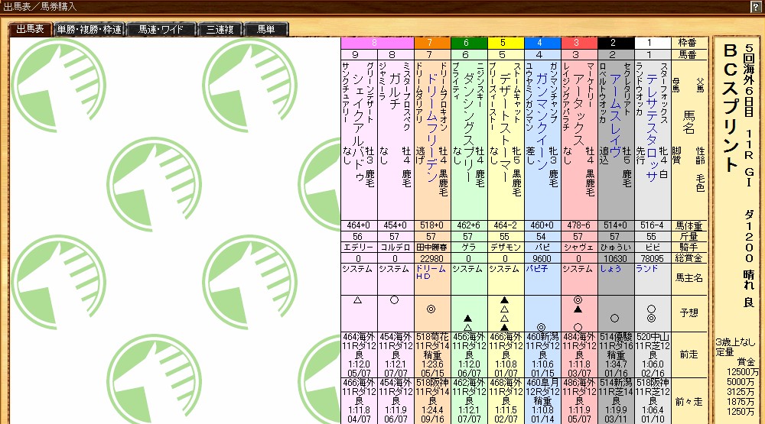Click the white frame number 1 cell
765x424 pixels.
coord(653,43)
